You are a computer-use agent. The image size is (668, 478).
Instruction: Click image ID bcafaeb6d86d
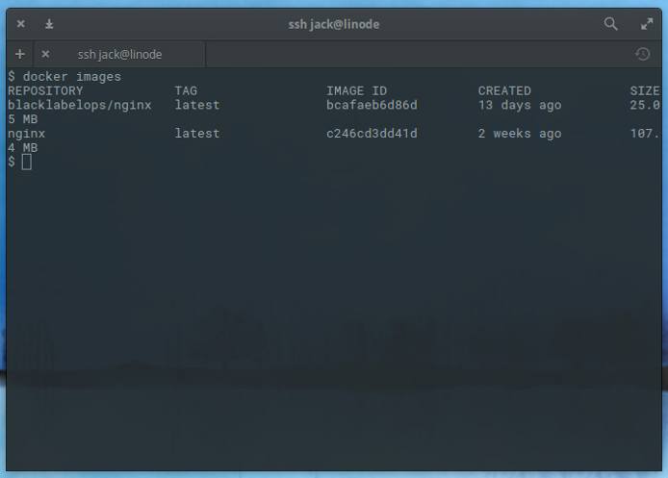[372, 105]
